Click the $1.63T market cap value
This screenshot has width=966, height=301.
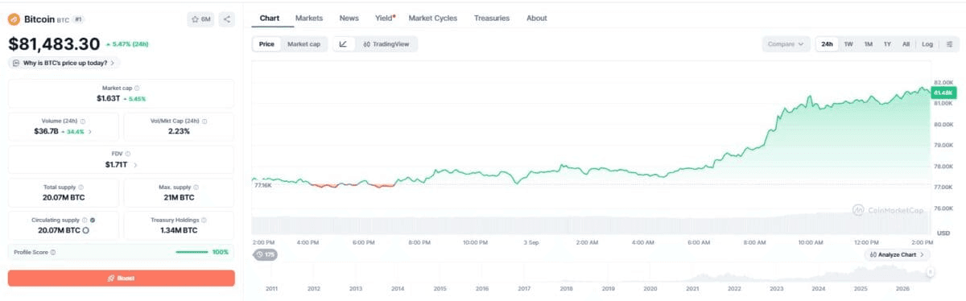[x=108, y=98]
